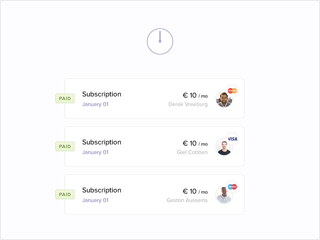Image resolution: width=320 pixels, height=240 pixels.
Task: Select the Subscription title in second card
Action: coord(102,142)
